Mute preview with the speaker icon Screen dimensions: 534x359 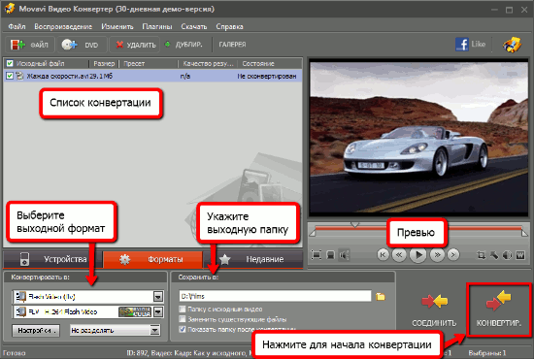click(345, 255)
